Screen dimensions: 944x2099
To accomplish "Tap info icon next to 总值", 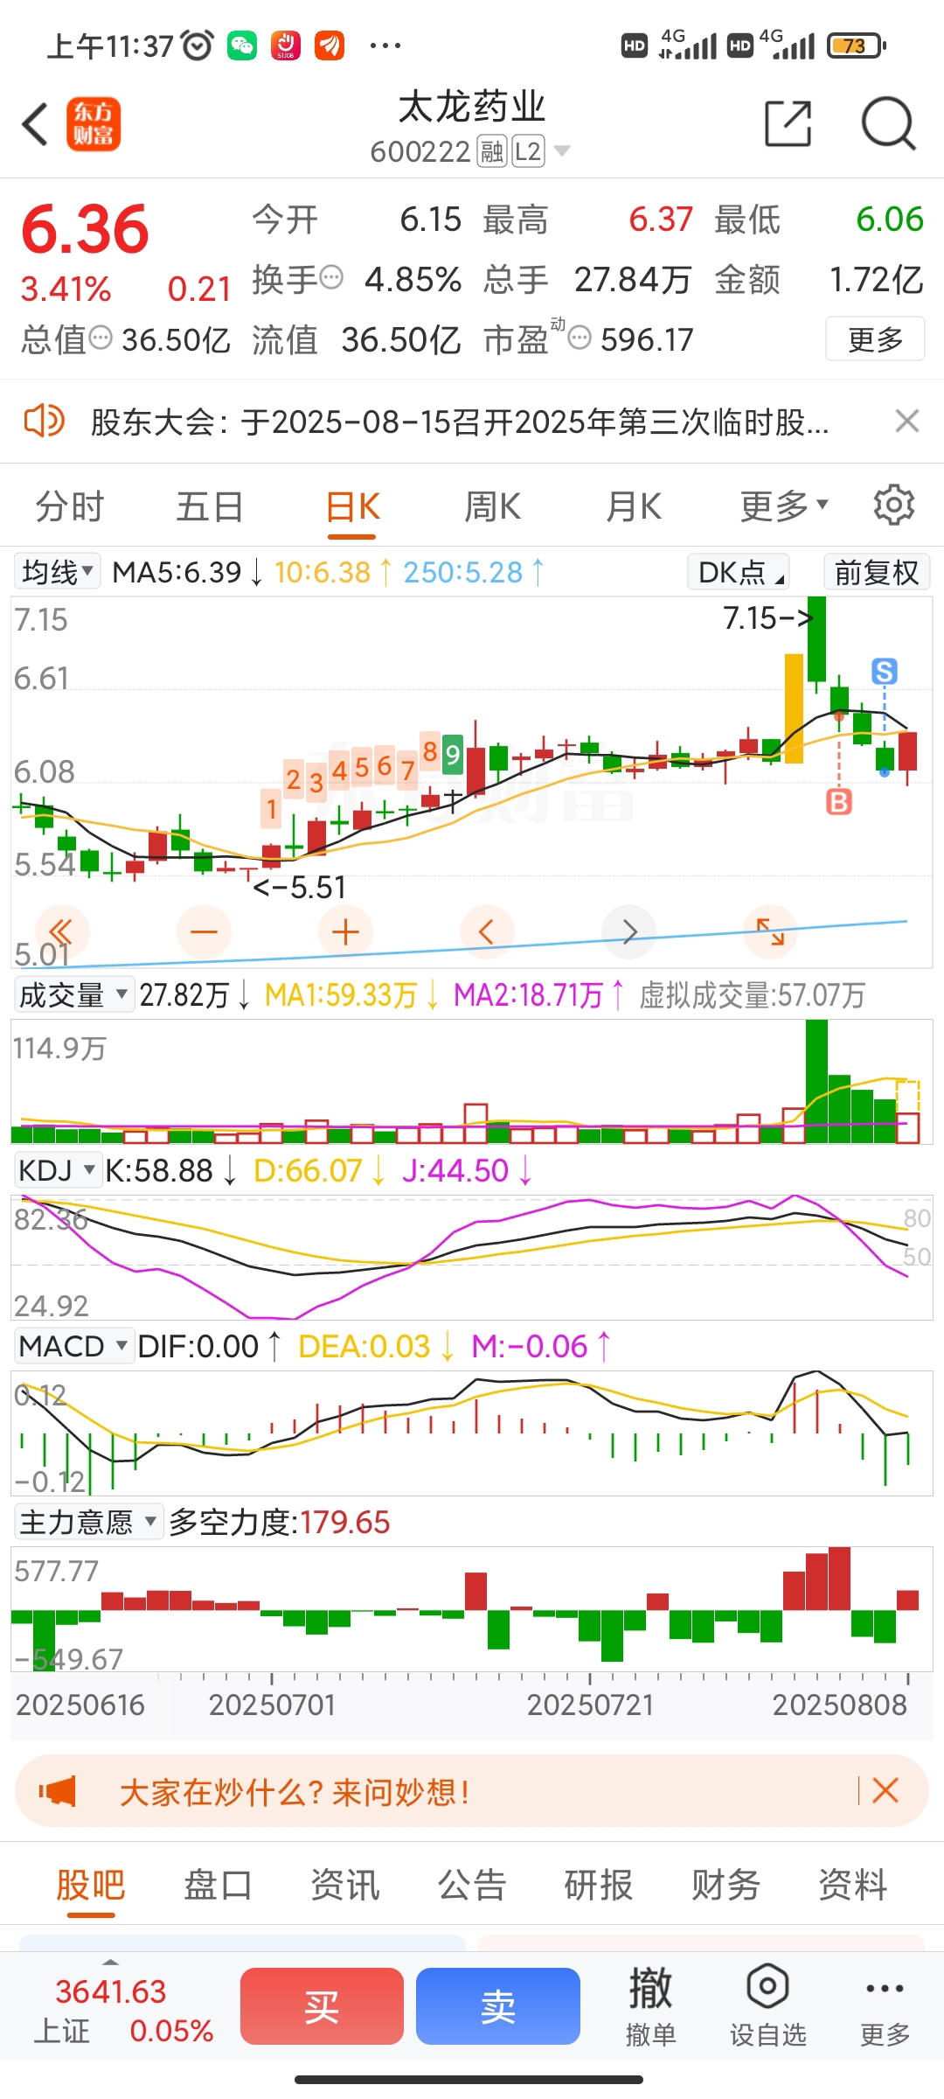I will (101, 338).
